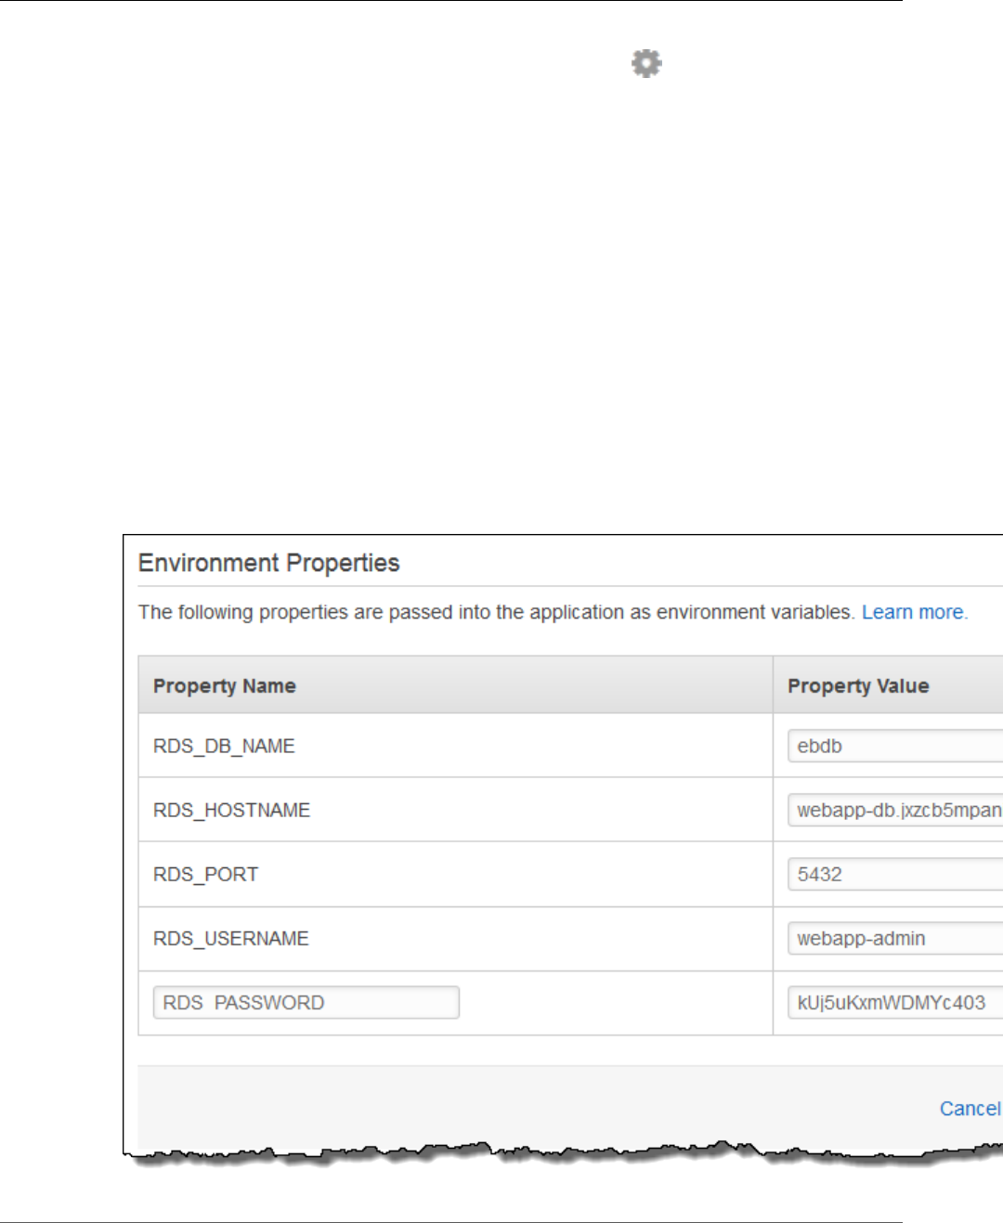Open the Learn more link
Viewport: 1003px width, 1223px height.
912,612
